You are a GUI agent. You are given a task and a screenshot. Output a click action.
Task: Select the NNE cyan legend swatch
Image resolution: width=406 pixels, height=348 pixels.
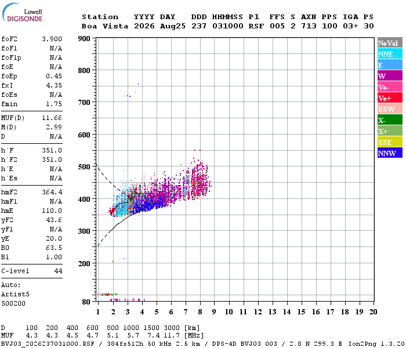pyautogui.click(x=390, y=54)
